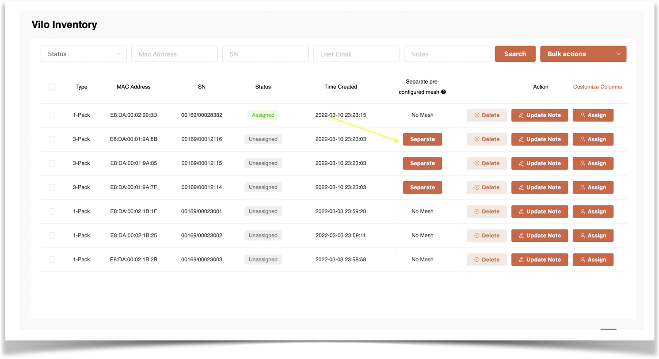Delete device SN 00169/00023001
This screenshot has width=659, height=359.
(487, 211)
